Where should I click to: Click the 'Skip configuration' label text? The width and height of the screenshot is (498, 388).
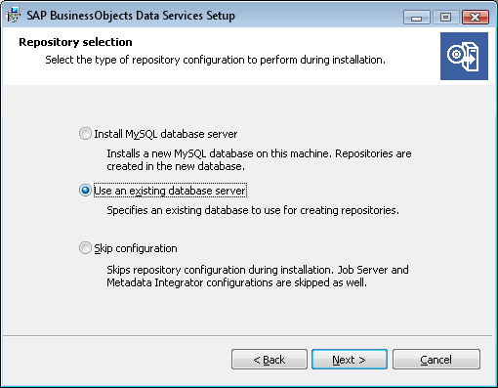coord(136,248)
